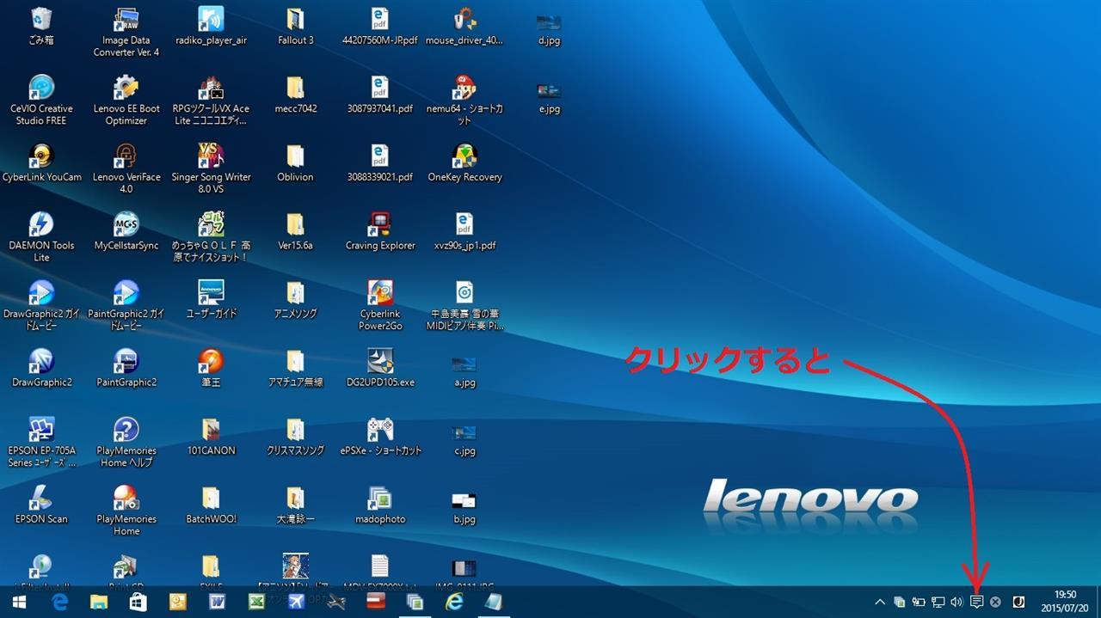Select CeVIO Creative Studio FREE shortcut
1101x618 pixels.
click(41, 100)
